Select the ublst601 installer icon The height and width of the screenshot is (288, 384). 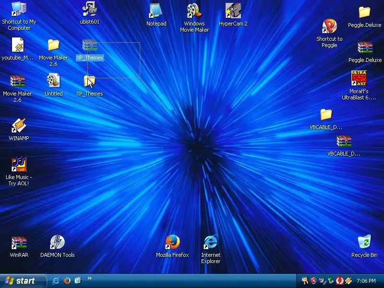point(90,9)
